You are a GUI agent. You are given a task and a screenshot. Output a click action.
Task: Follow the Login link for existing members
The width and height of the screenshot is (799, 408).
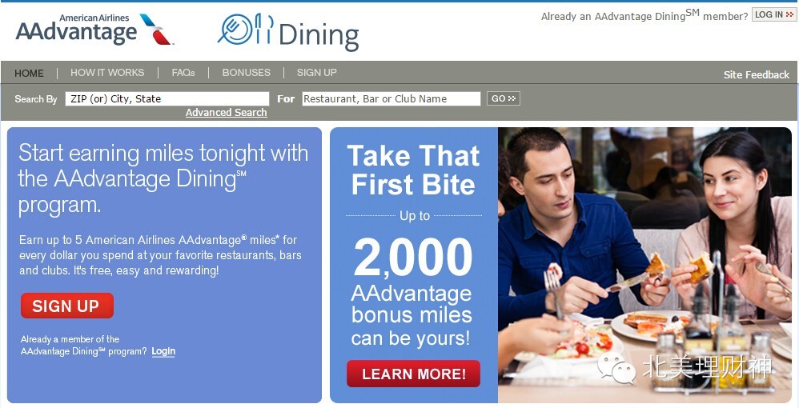click(163, 351)
